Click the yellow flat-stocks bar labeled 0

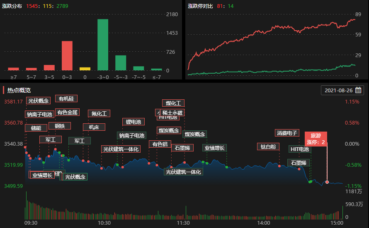click(x=85, y=69)
